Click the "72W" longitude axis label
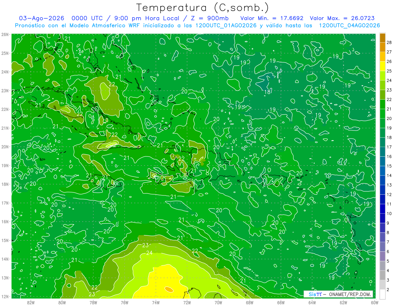This screenshot has height=307, width=398. pyautogui.click(x=187, y=302)
